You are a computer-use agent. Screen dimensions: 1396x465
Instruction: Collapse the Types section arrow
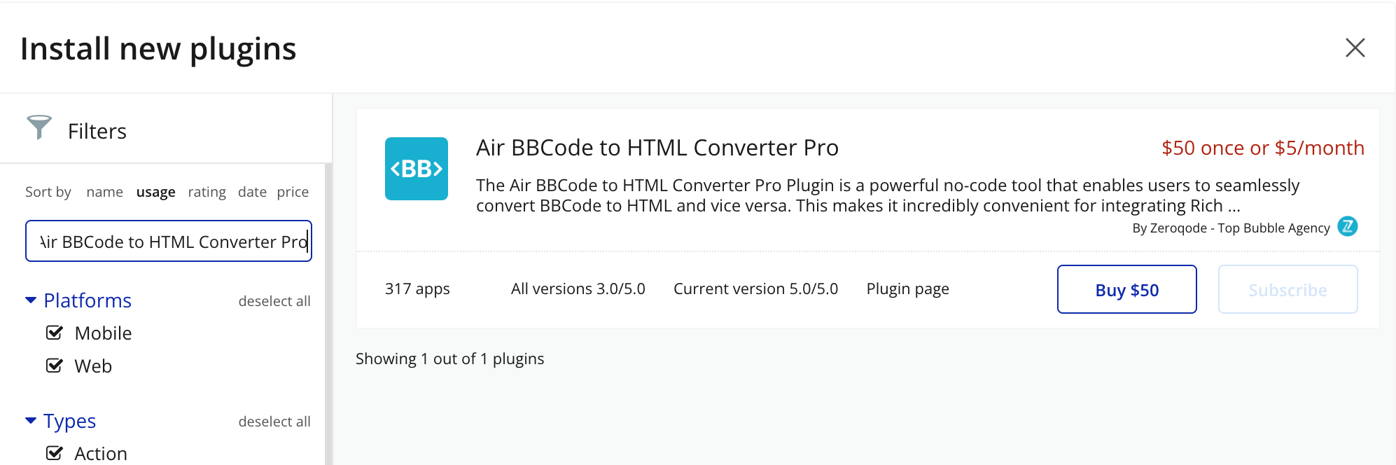[x=31, y=421]
